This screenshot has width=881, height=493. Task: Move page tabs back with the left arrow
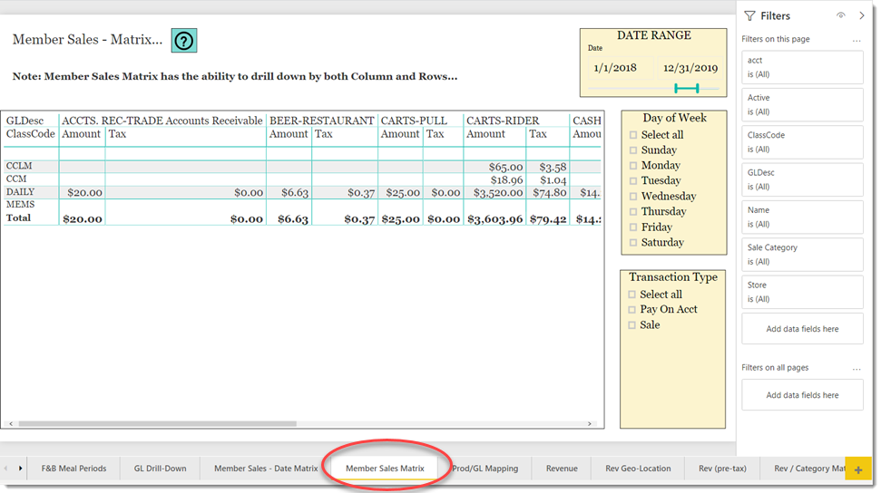click(5, 469)
